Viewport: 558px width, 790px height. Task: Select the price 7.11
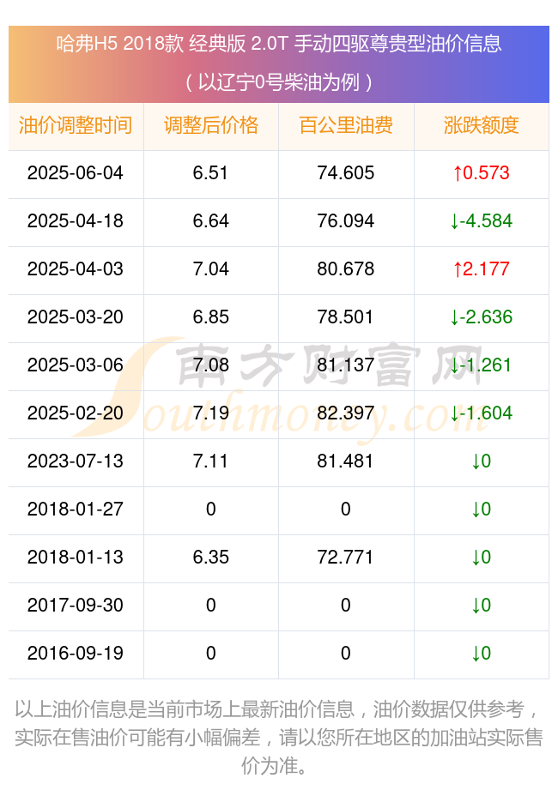click(210, 461)
